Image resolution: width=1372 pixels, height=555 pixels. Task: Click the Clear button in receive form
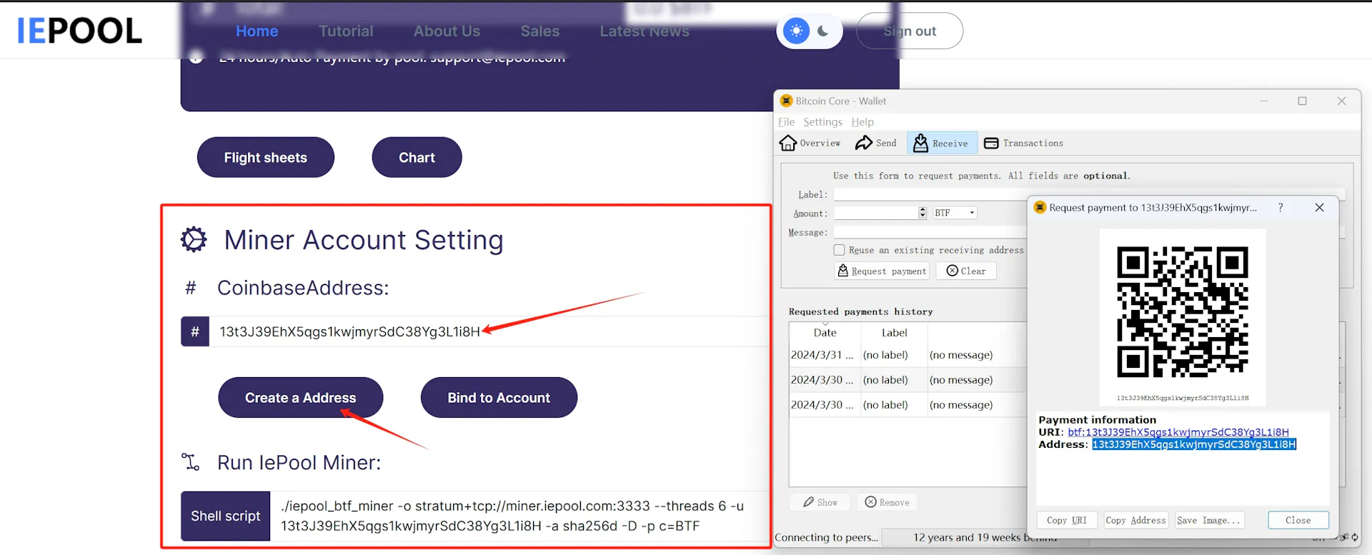click(966, 271)
